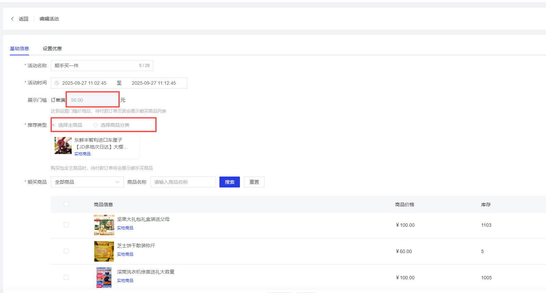Click the 坚果大礼包 product thumbnail
Viewport: 546px width, 293px height.
pyautogui.click(x=104, y=225)
